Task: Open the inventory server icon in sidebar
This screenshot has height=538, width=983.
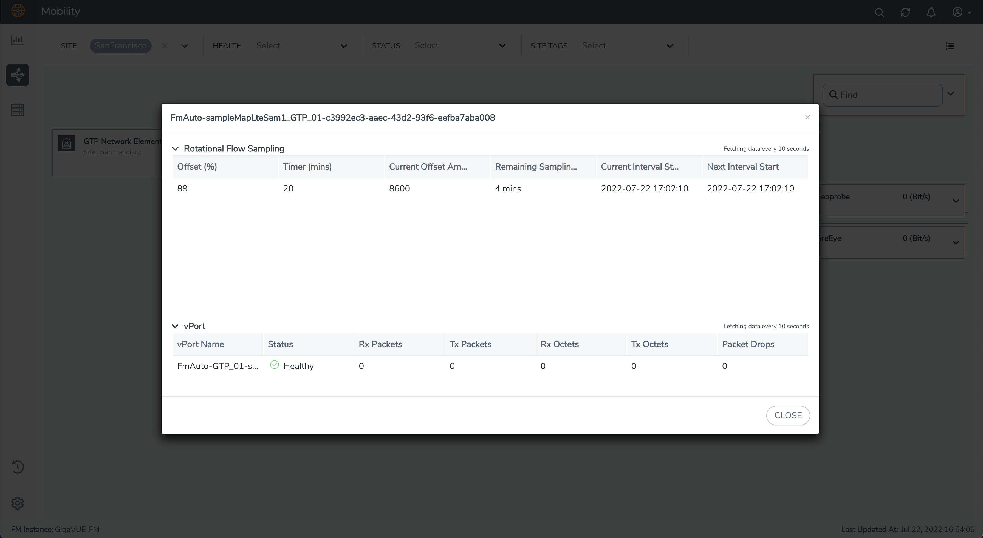Action: tap(17, 110)
